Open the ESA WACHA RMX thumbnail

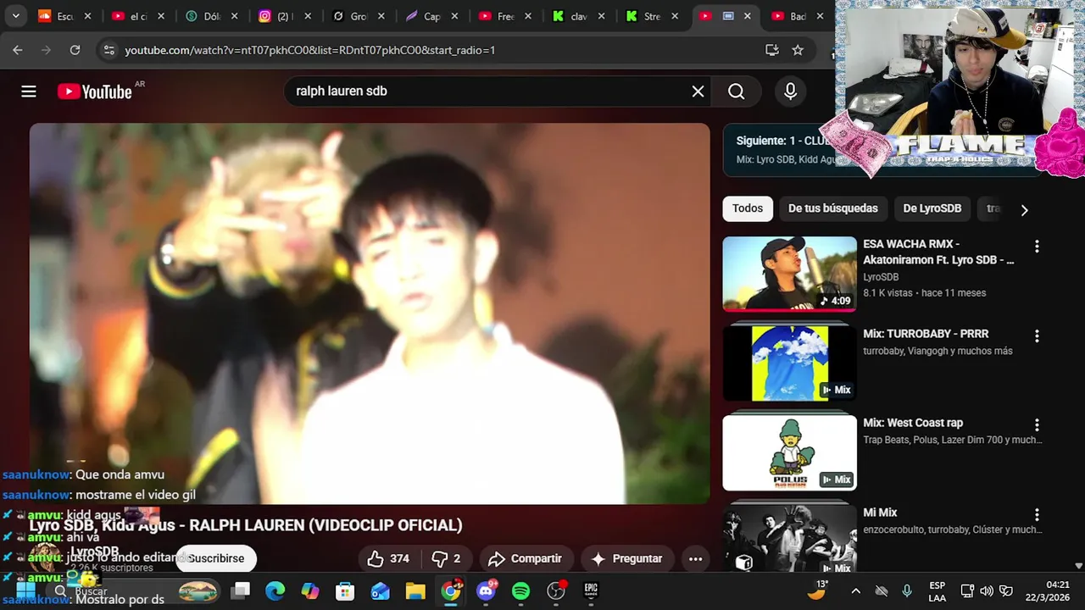(x=789, y=274)
